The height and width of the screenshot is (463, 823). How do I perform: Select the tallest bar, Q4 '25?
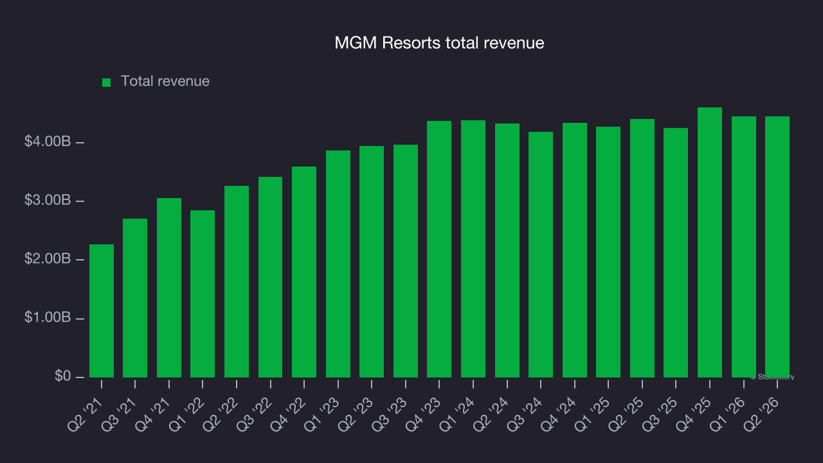point(710,242)
